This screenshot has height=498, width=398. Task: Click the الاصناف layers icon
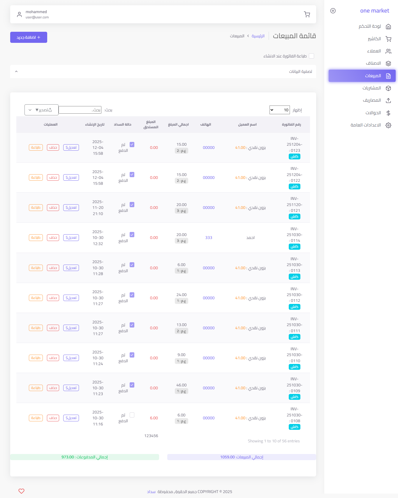[x=388, y=64]
